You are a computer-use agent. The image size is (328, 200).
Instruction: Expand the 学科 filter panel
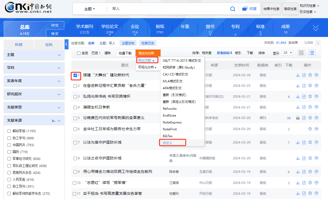pyautogui.click(x=34, y=68)
